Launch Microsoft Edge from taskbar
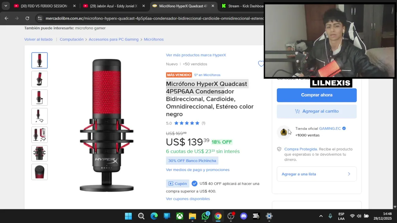 coord(154,216)
